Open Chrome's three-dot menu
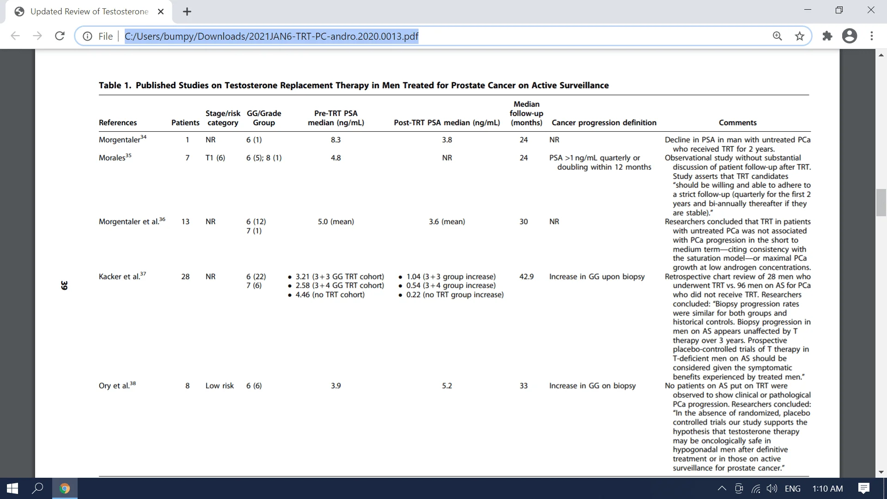The image size is (887, 499). click(872, 36)
